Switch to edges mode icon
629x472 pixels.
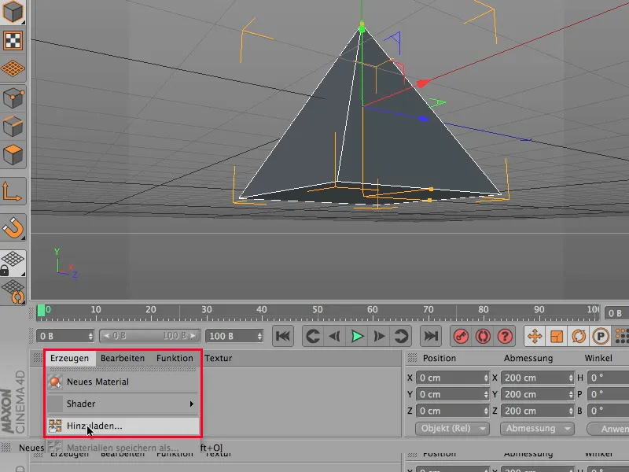coord(13,127)
